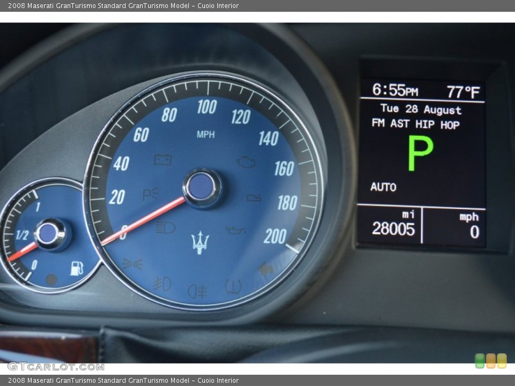Click the front fog light icon
Screen dimensions: 515x386
[162, 284]
